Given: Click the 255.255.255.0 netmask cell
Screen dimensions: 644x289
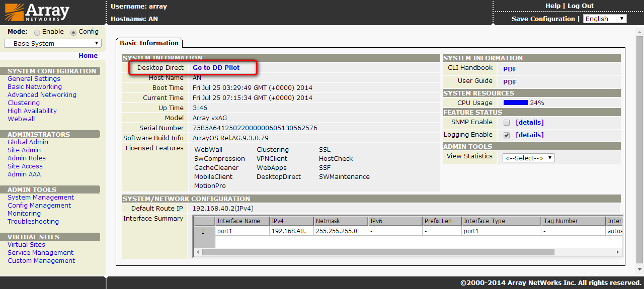Looking at the screenshot, I should 341,231.
